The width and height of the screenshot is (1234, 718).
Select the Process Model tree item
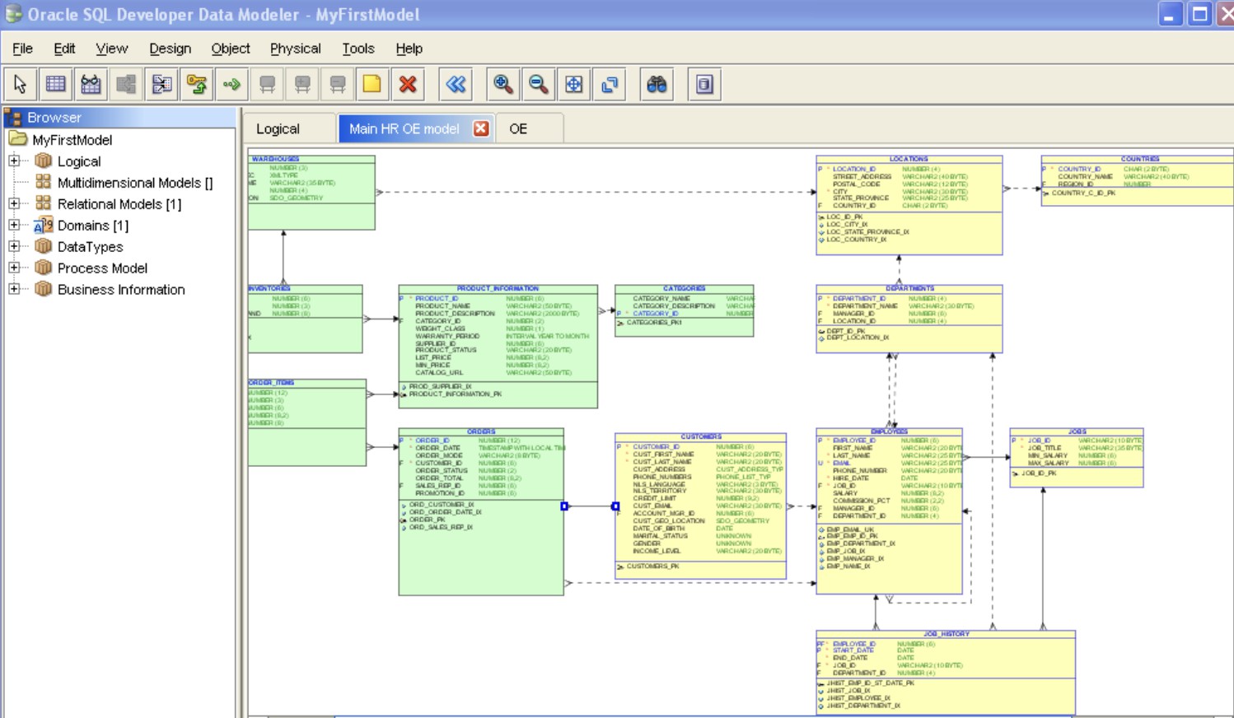tap(102, 268)
